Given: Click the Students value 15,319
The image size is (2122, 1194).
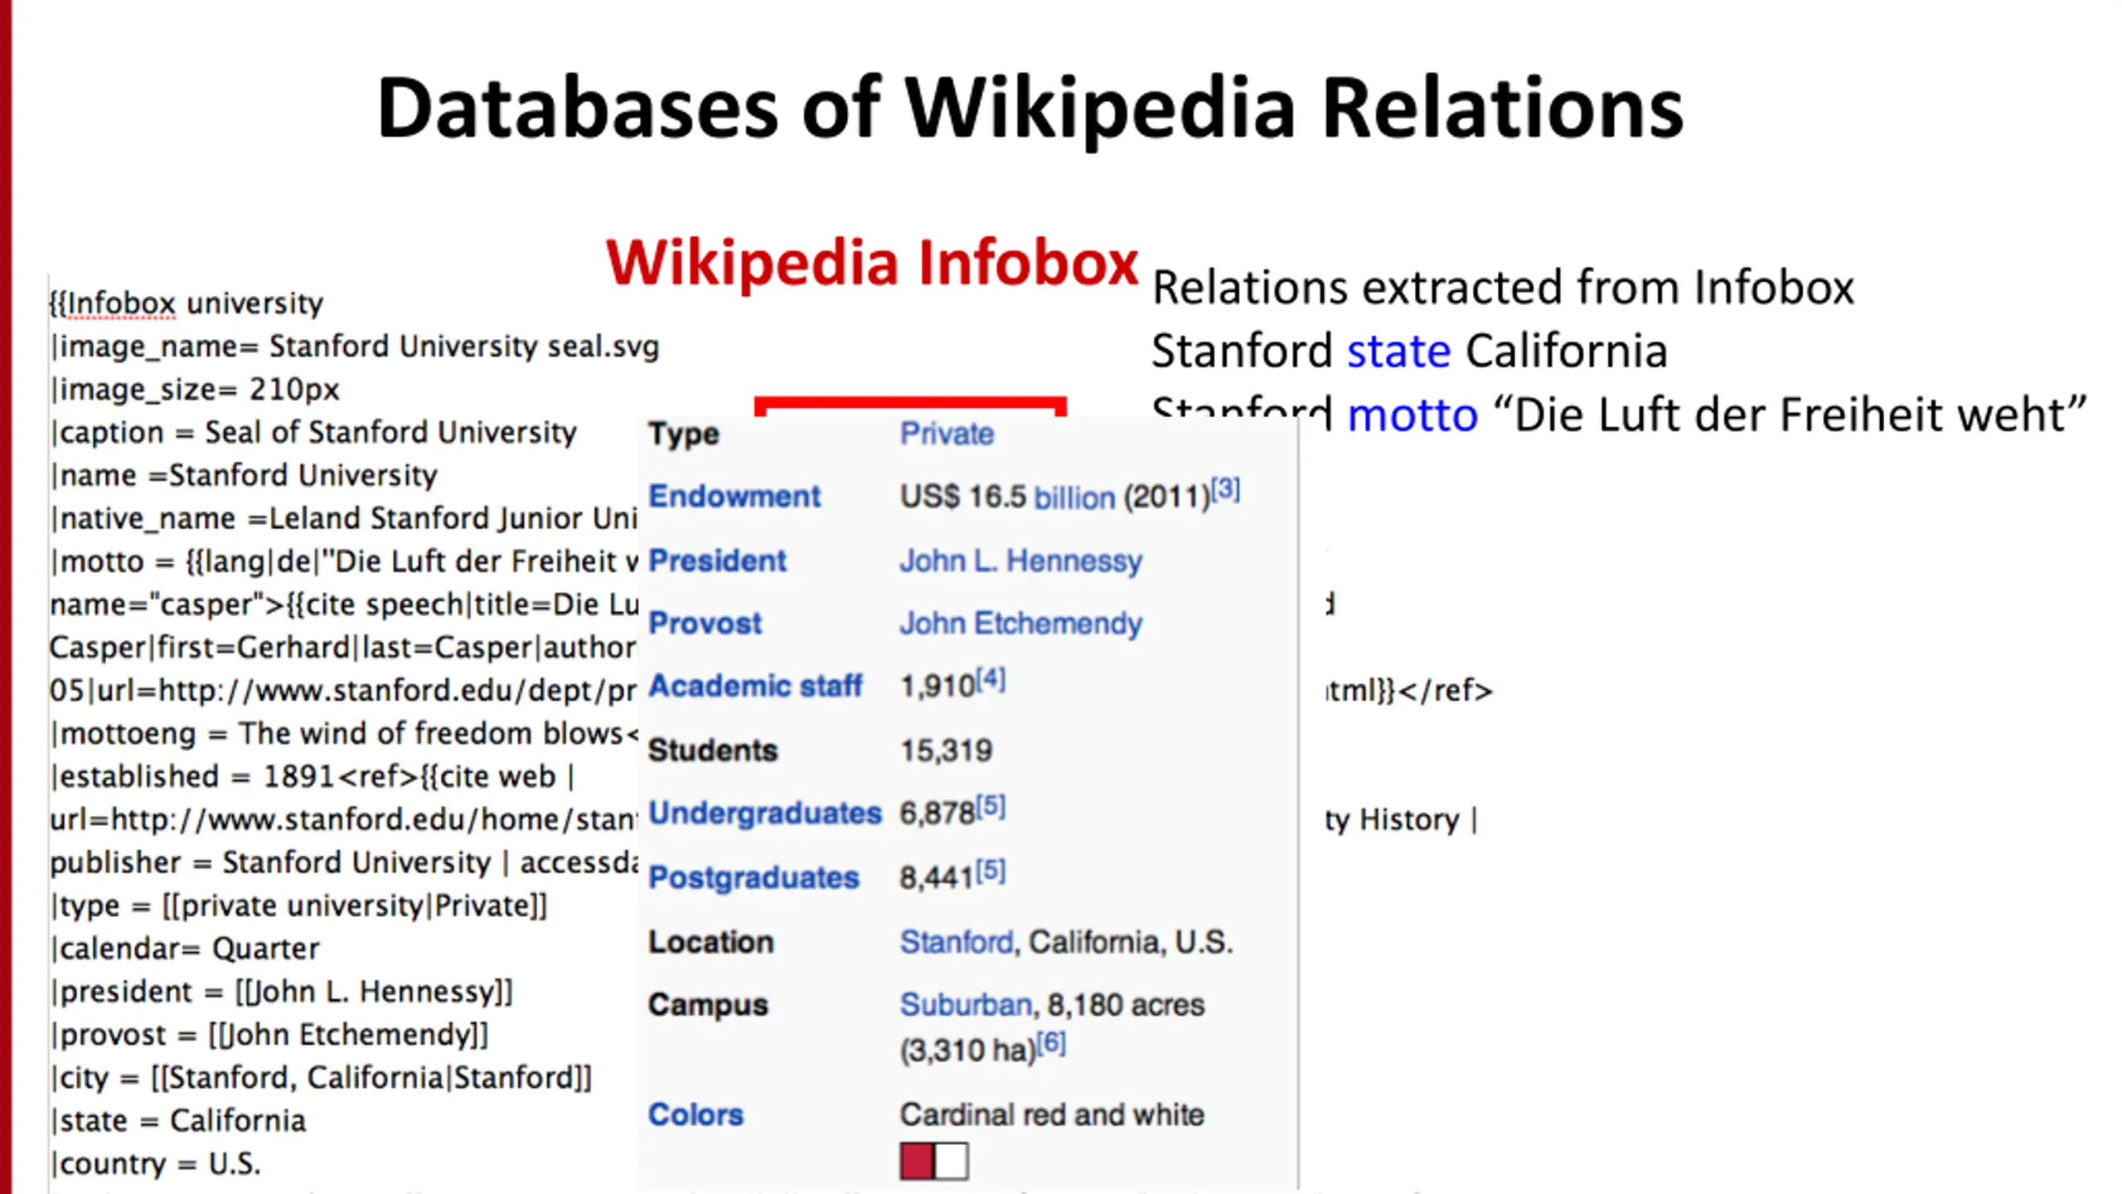Looking at the screenshot, I should coord(946,751).
